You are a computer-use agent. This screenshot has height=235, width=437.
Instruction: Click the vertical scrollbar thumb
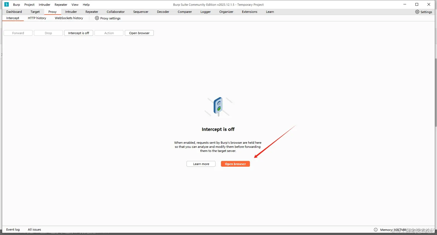(x=436, y=92)
